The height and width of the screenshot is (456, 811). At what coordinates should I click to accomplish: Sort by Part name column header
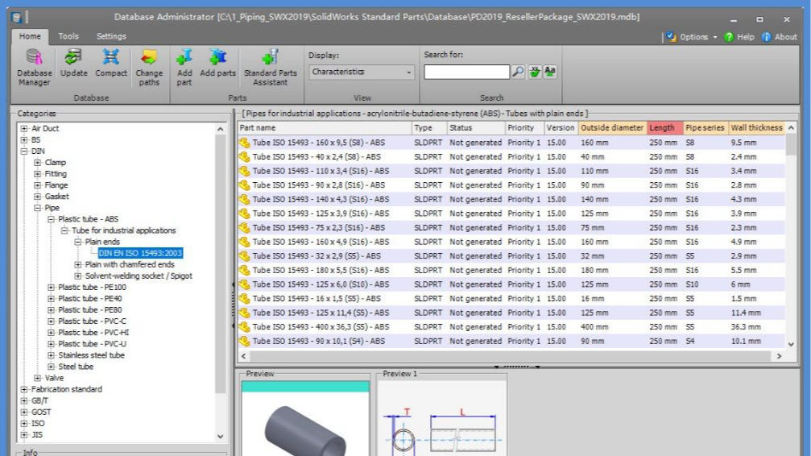325,128
